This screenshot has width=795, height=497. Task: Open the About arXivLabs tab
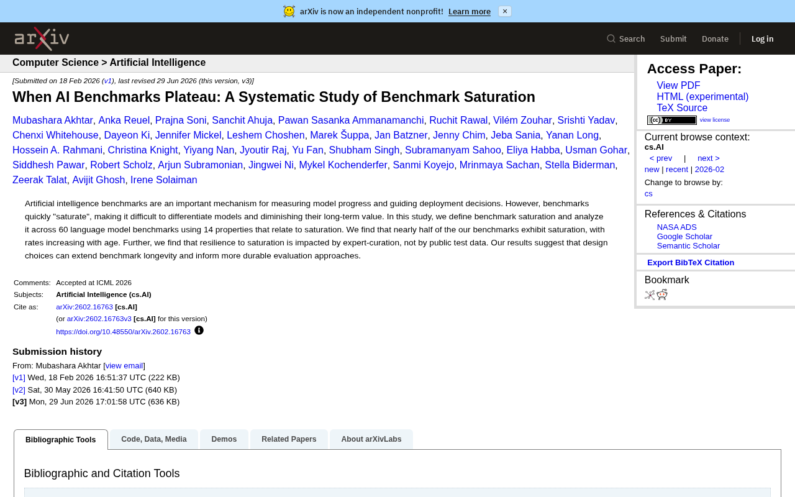371,439
